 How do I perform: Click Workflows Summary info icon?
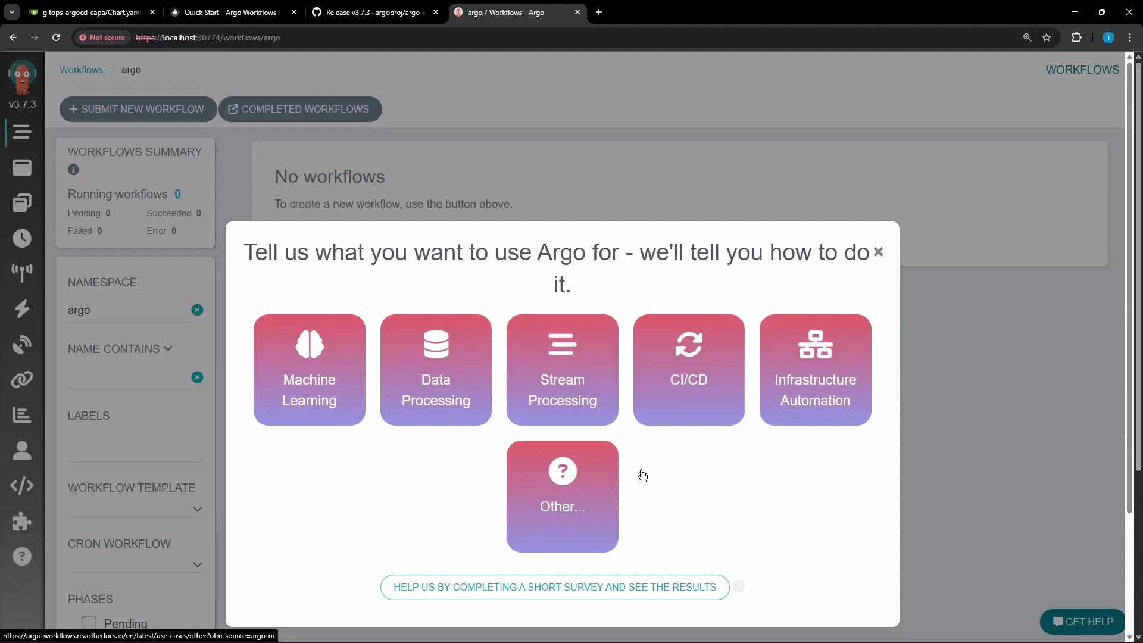point(73,170)
